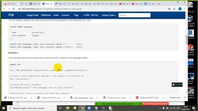Close the active Getting Started tab
Screen dimensions: 198x111
coord(51,4)
